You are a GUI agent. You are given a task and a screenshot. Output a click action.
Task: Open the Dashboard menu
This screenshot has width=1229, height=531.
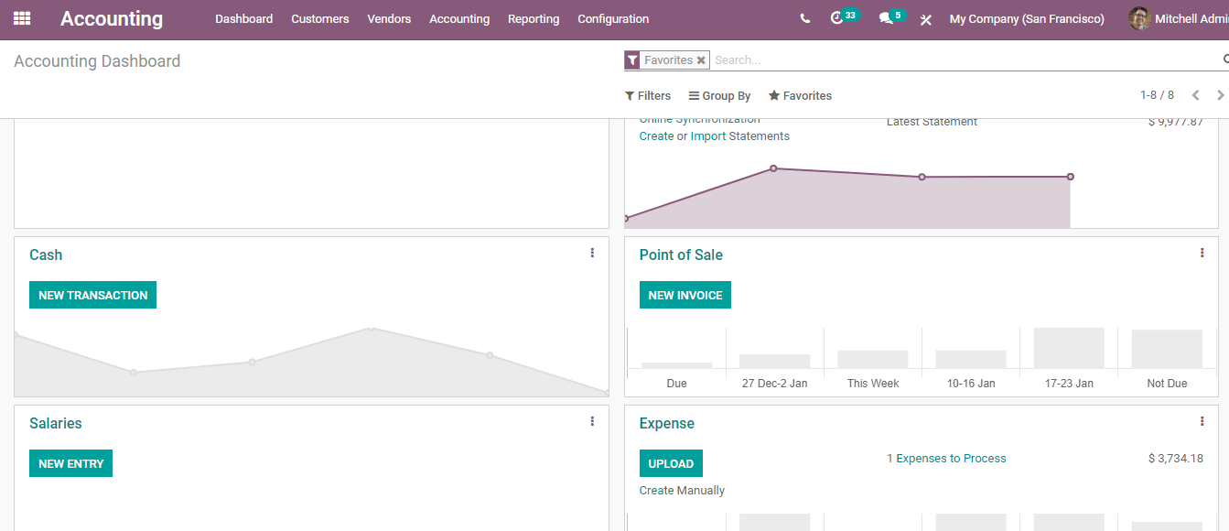click(x=243, y=18)
